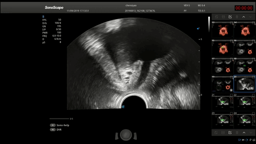Click the storage device status icon
Viewport: 256px width, 144px height.
click(x=254, y=140)
